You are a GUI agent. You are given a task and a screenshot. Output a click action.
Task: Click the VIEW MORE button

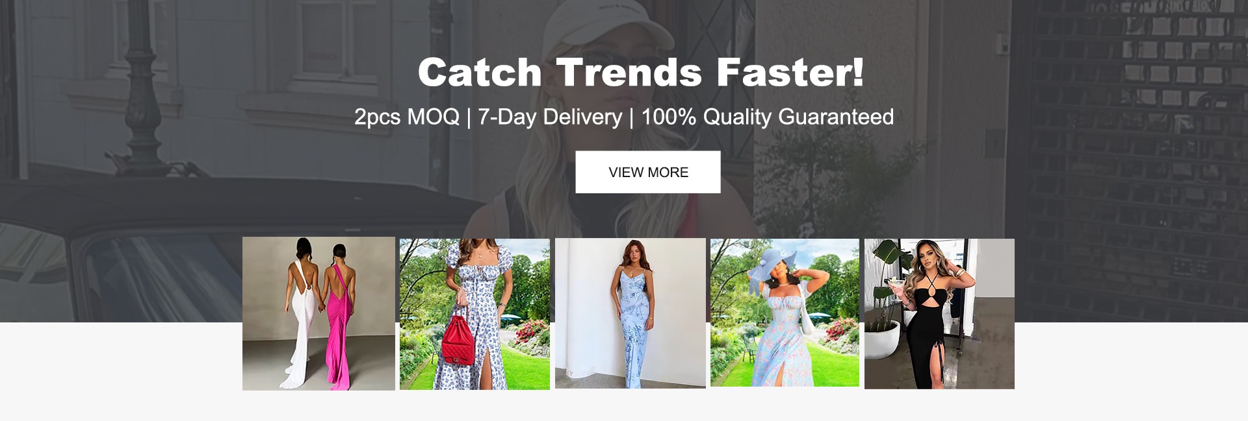coord(647,172)
